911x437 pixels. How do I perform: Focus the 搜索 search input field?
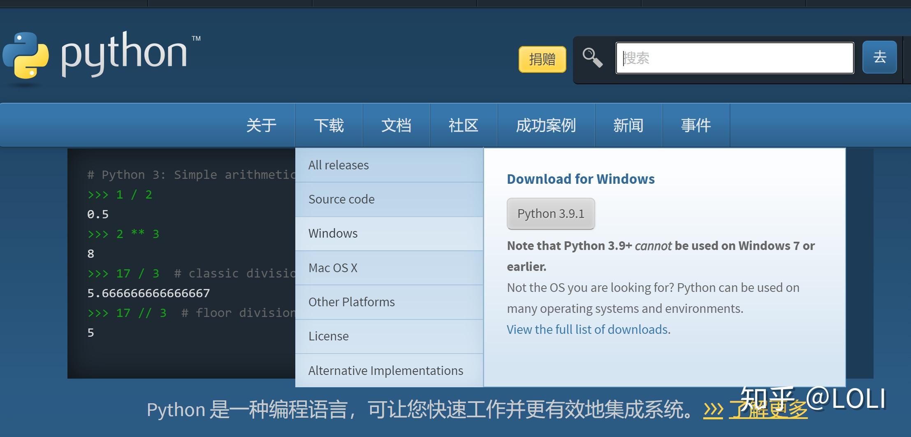(735, 58)
